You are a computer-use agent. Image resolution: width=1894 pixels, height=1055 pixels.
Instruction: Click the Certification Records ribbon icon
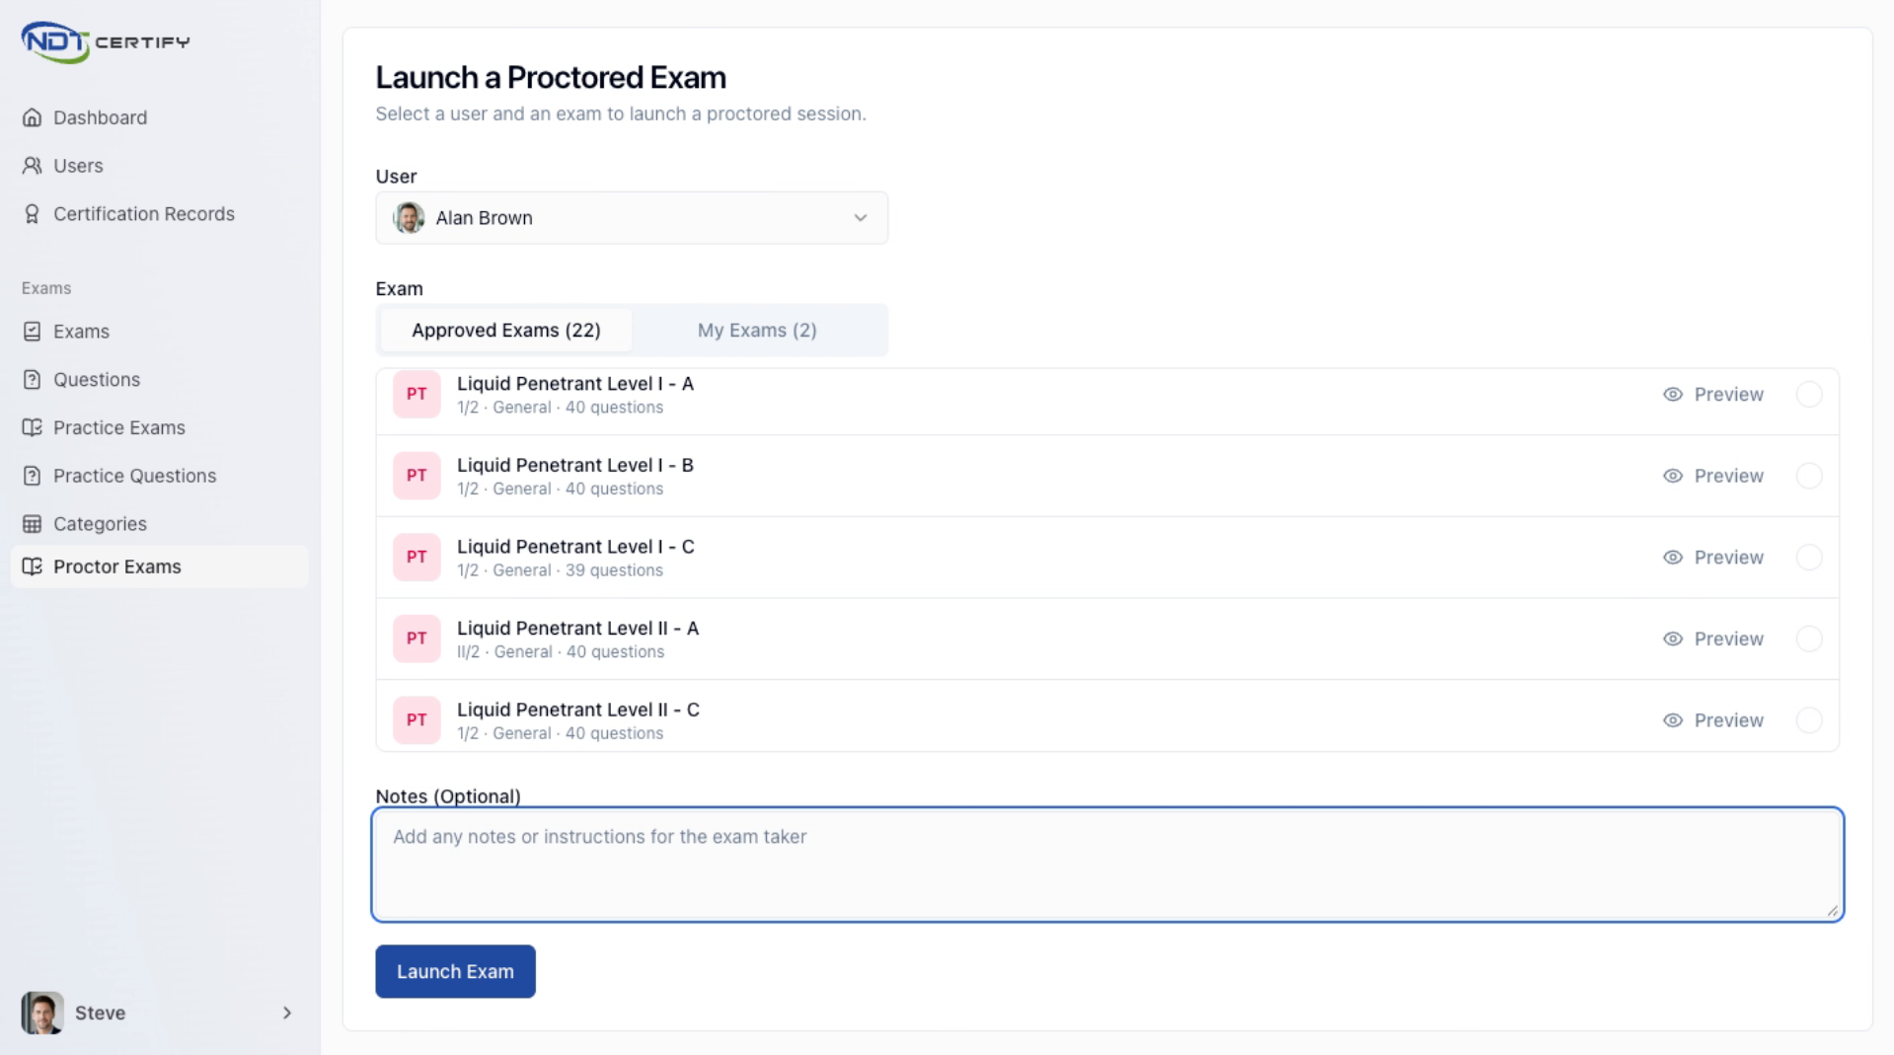click(33, 214)
